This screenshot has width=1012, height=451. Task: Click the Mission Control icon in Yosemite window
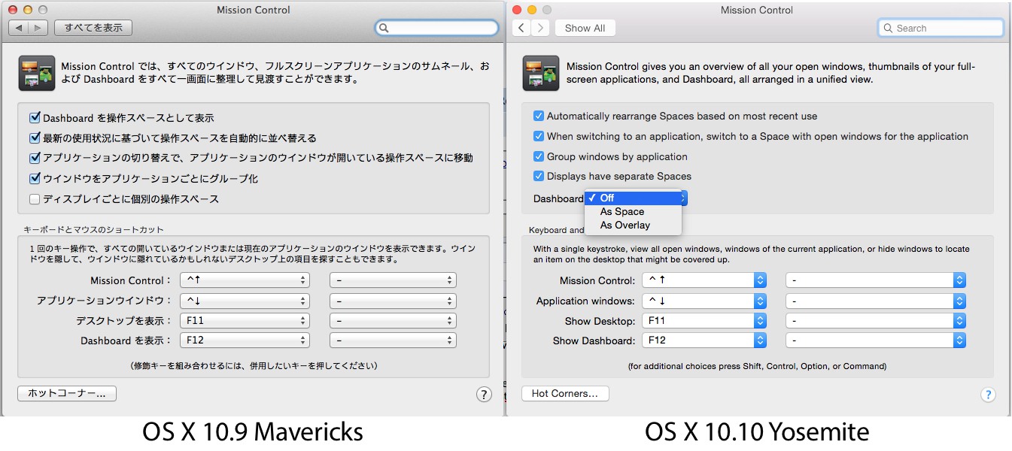[541, 73]
